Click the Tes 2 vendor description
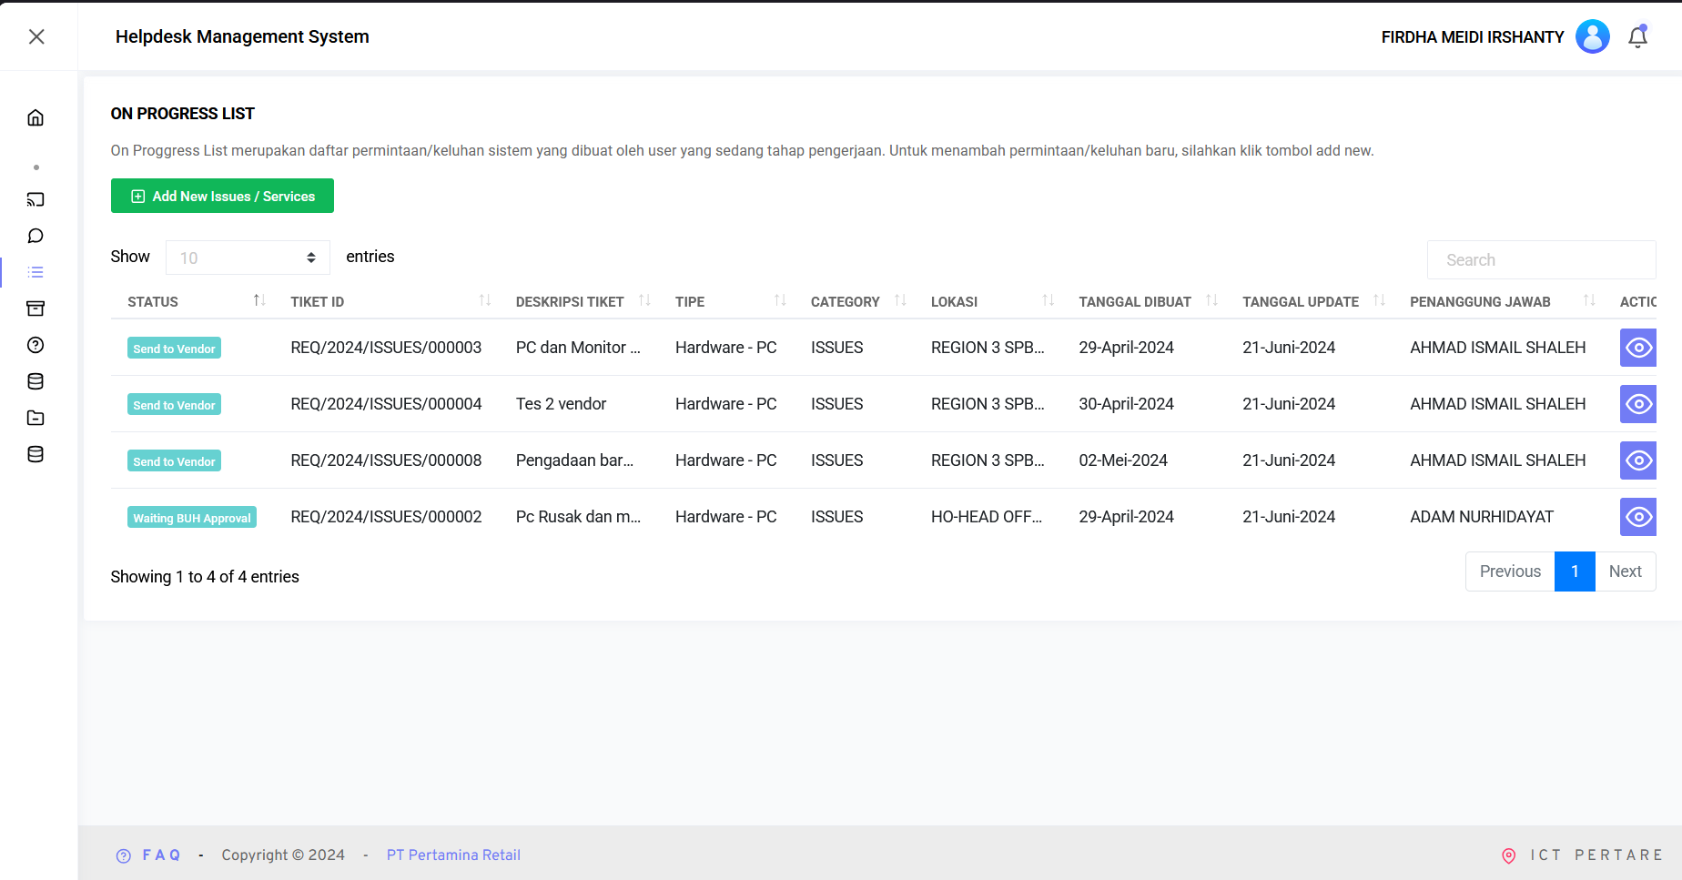The height and width of the screenshot is (880, 1682). coord(561,404)
